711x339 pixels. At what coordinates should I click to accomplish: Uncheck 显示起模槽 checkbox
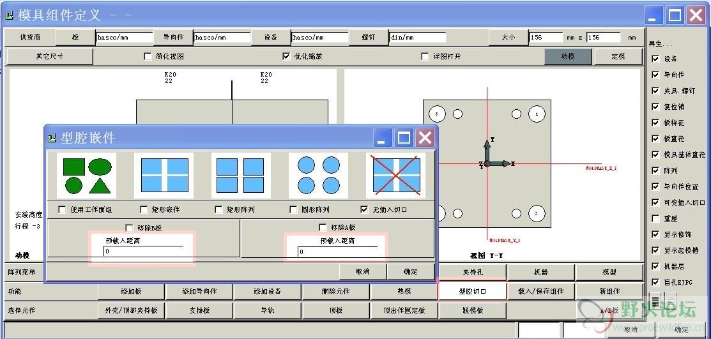pyautogui.click(x=655, y=250)
